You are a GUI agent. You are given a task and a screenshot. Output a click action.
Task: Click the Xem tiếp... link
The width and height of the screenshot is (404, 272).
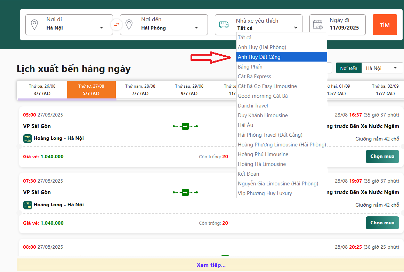pyautogui.click(x=211, y=265)
